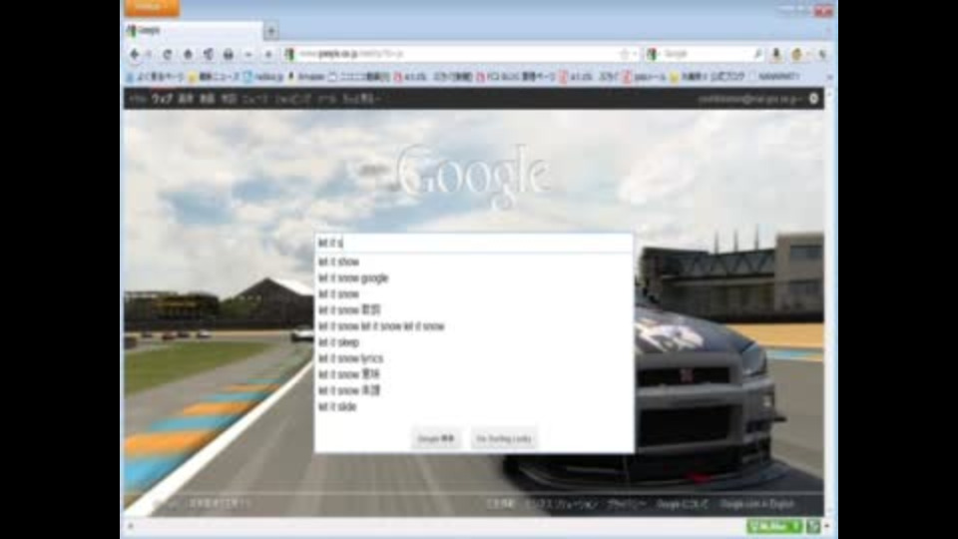Open the Google settings gear icon

click(813, 99)
